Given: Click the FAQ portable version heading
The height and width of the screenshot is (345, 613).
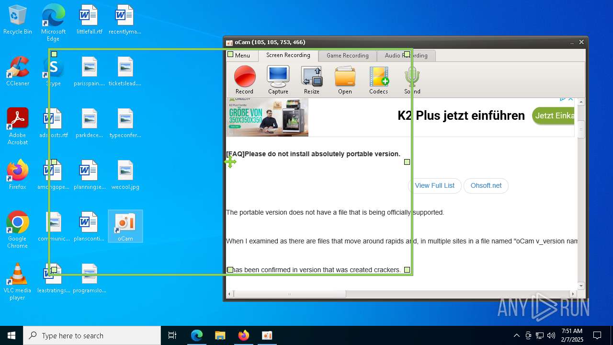Looking at the screenshot, I should (x=313, y=154).
